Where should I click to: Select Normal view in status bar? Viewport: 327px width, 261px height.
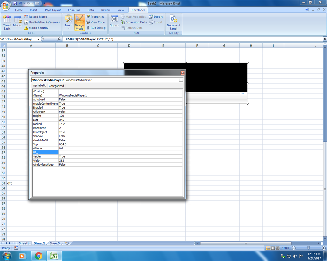pos(268,248)
